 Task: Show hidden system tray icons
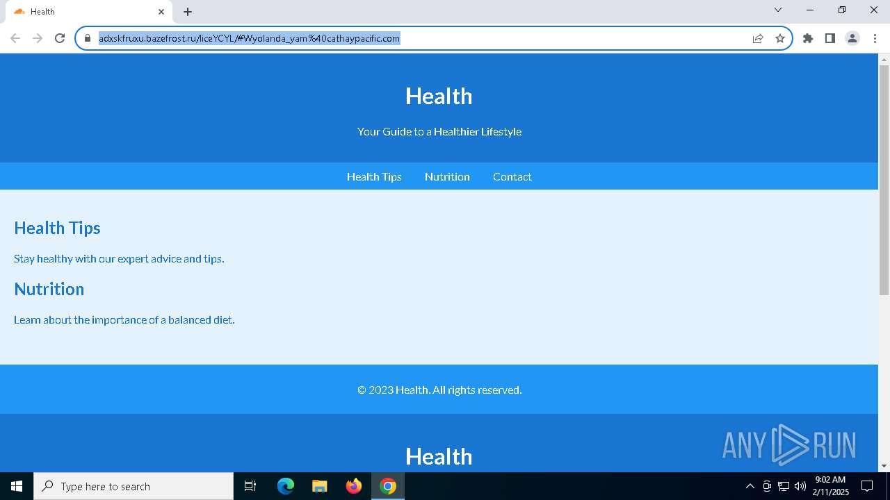pyautogui.click(x=750, y=486)
